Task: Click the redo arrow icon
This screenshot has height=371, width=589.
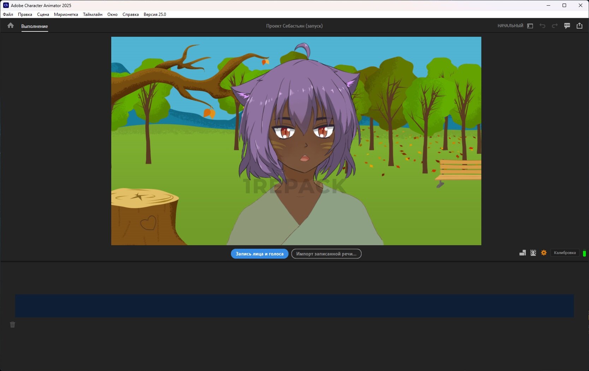Action: [x=555, y=26]
